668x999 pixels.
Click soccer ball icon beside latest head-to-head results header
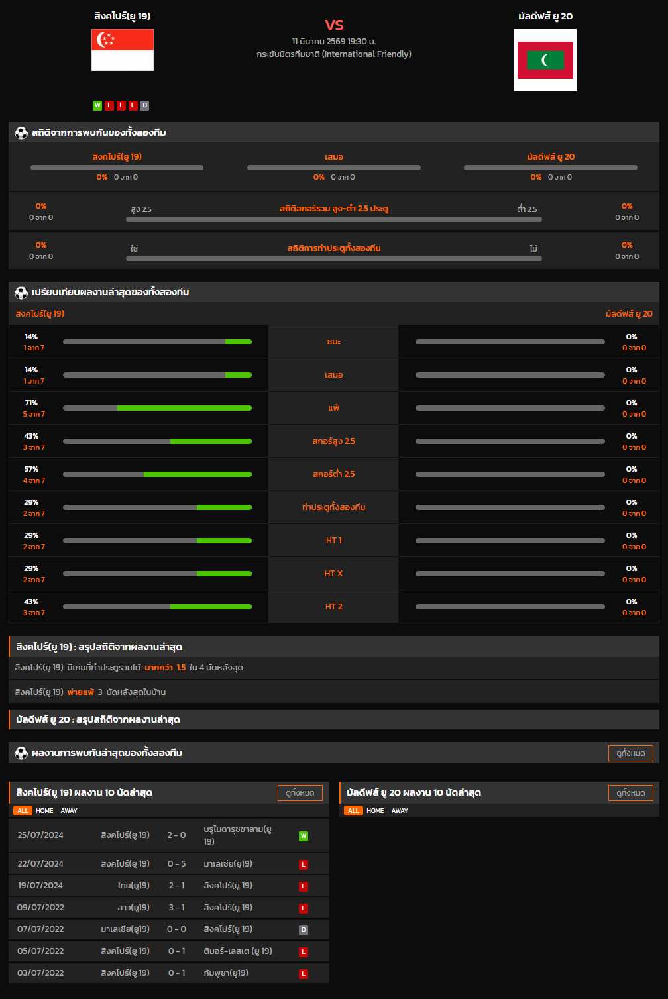click(x=21, y=753)
